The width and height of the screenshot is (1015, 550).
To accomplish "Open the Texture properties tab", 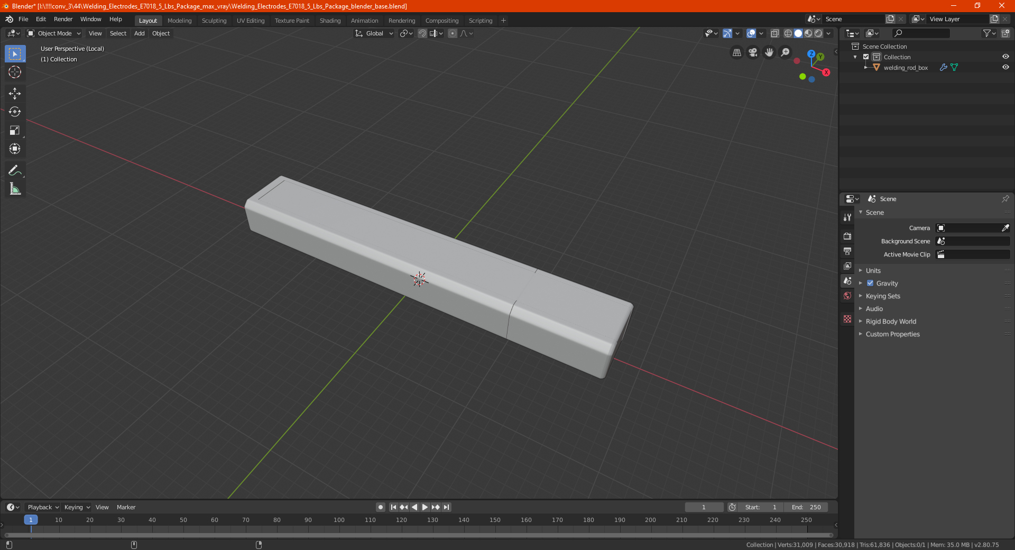I will pyautogui.click(x=847, y=319).
